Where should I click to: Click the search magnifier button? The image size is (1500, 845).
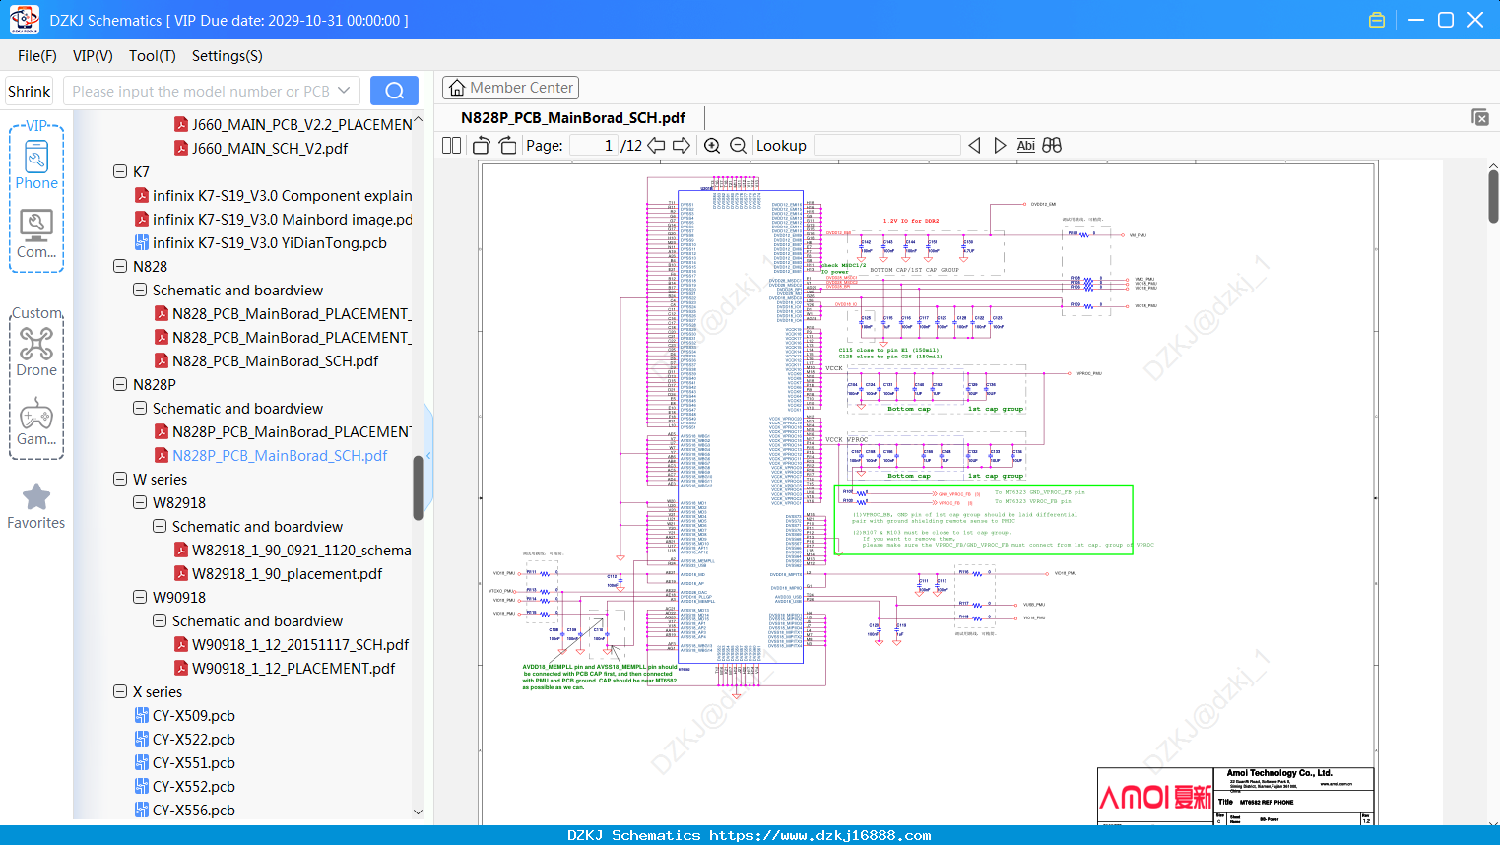(x=394, y=91)
